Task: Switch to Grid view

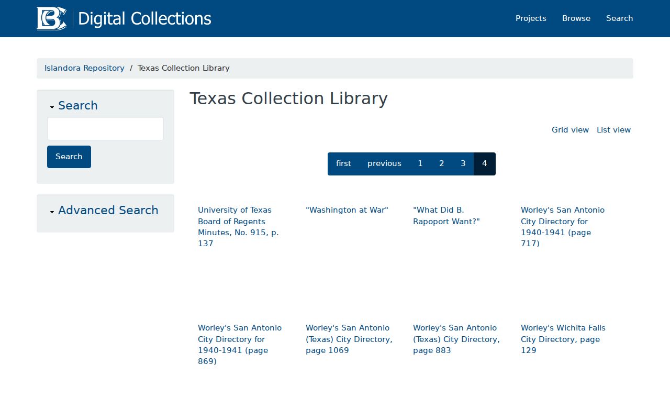Action: 570,130
